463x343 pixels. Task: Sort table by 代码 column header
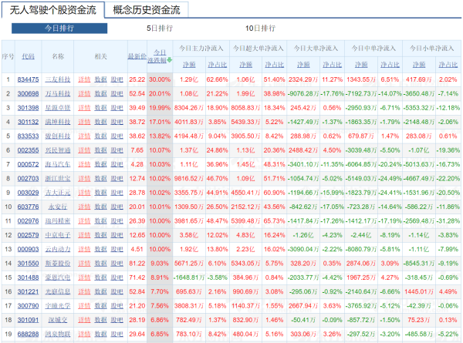pos(28,56)
